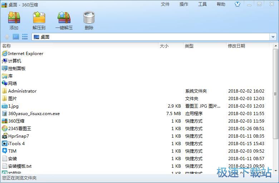Select the Internet Explorer item
This screenshot has width=279, height=183.
(26, 54)
